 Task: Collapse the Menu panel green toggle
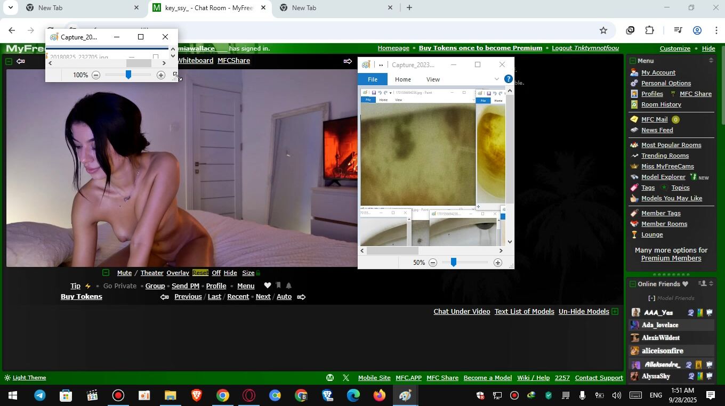632,61
